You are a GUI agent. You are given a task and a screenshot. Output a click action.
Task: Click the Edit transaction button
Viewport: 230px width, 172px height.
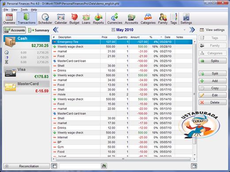(x=212, y=95)
